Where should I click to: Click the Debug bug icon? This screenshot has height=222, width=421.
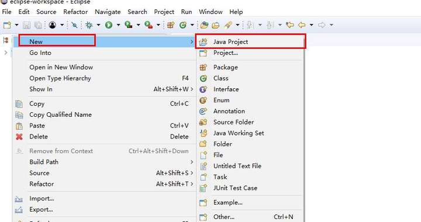coord(89,25)
